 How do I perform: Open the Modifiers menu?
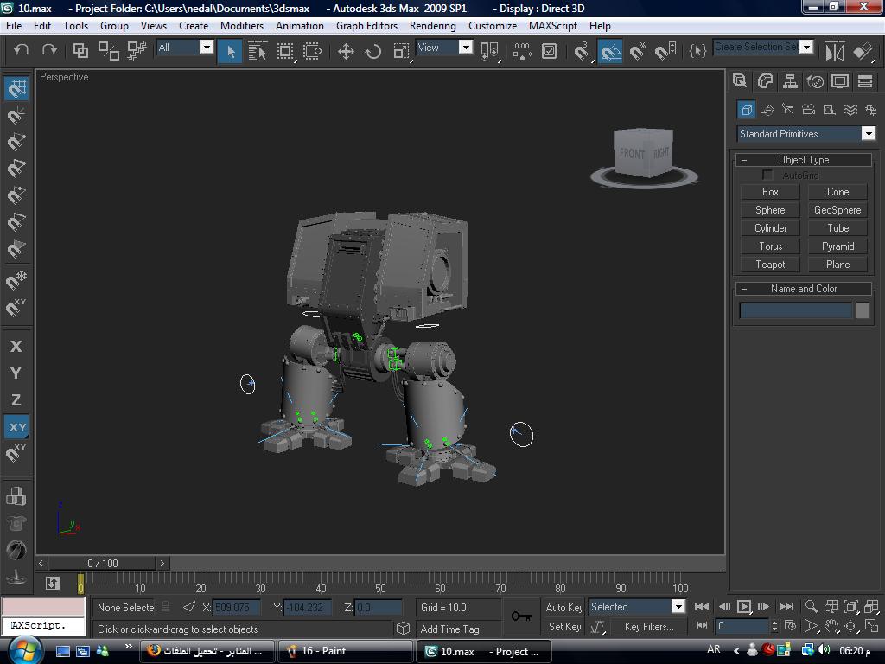tap(242, 25)
